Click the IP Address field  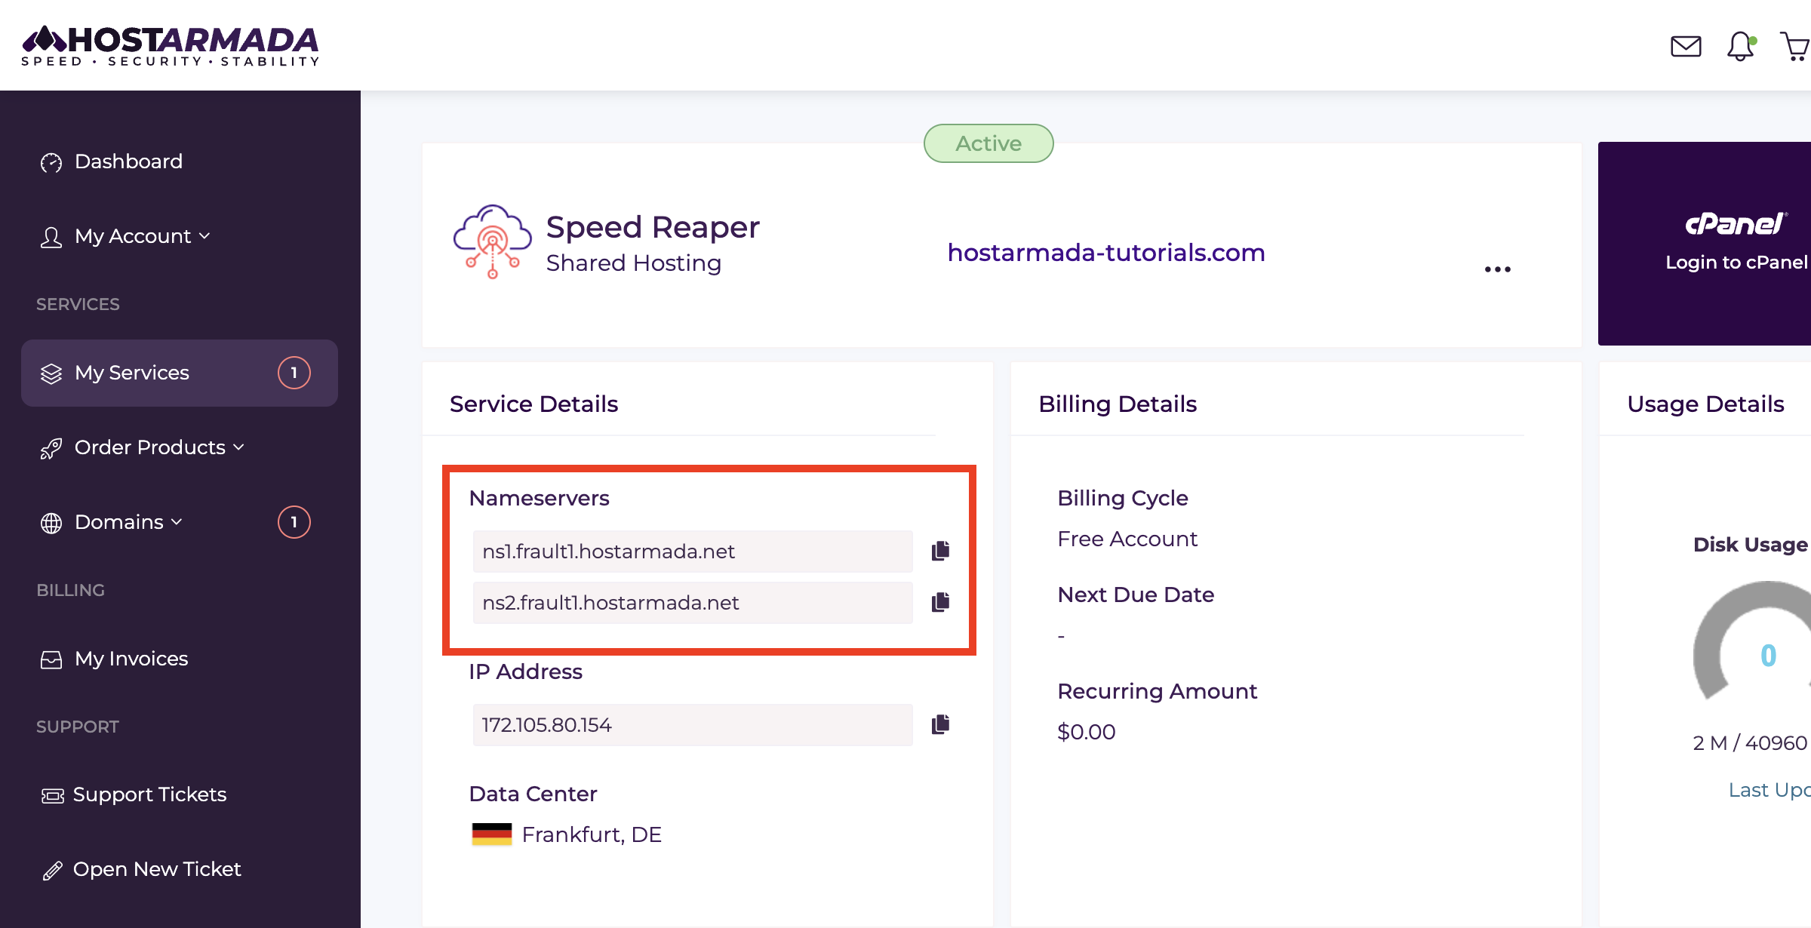coord(693,725)
